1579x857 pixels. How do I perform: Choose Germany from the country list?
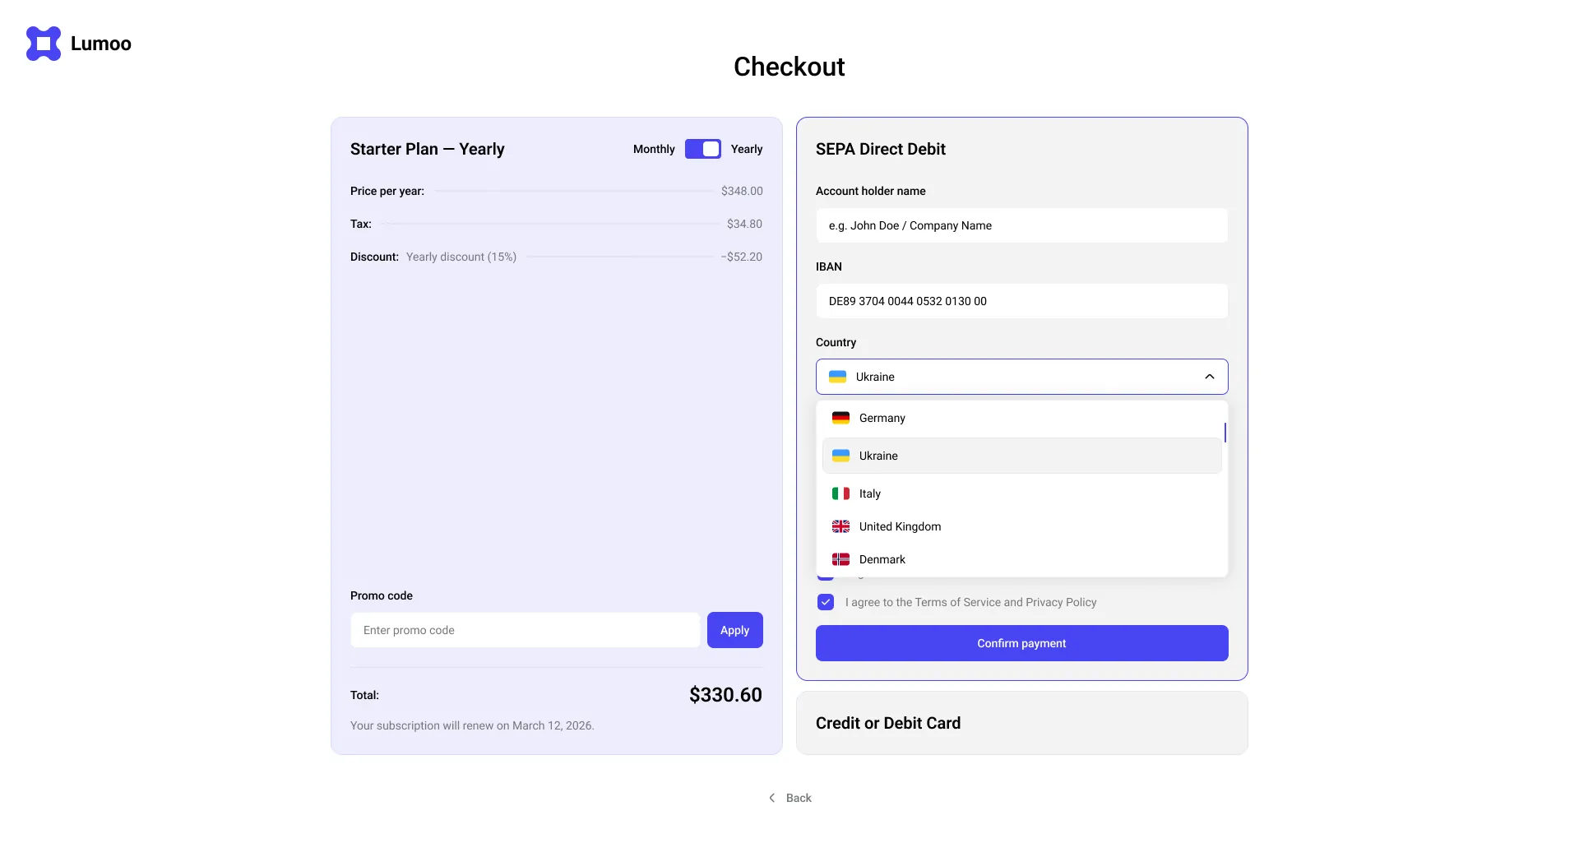1021,418
